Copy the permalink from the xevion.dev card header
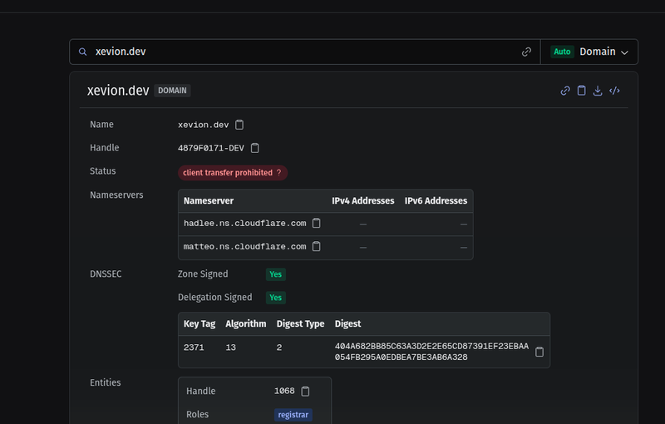This screenshot has width=665, height=424. pos(565,91)
